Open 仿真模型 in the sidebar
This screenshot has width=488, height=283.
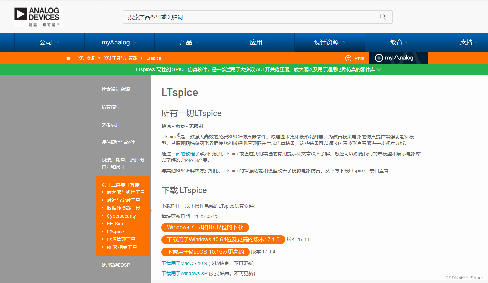(x=111, y=107)
